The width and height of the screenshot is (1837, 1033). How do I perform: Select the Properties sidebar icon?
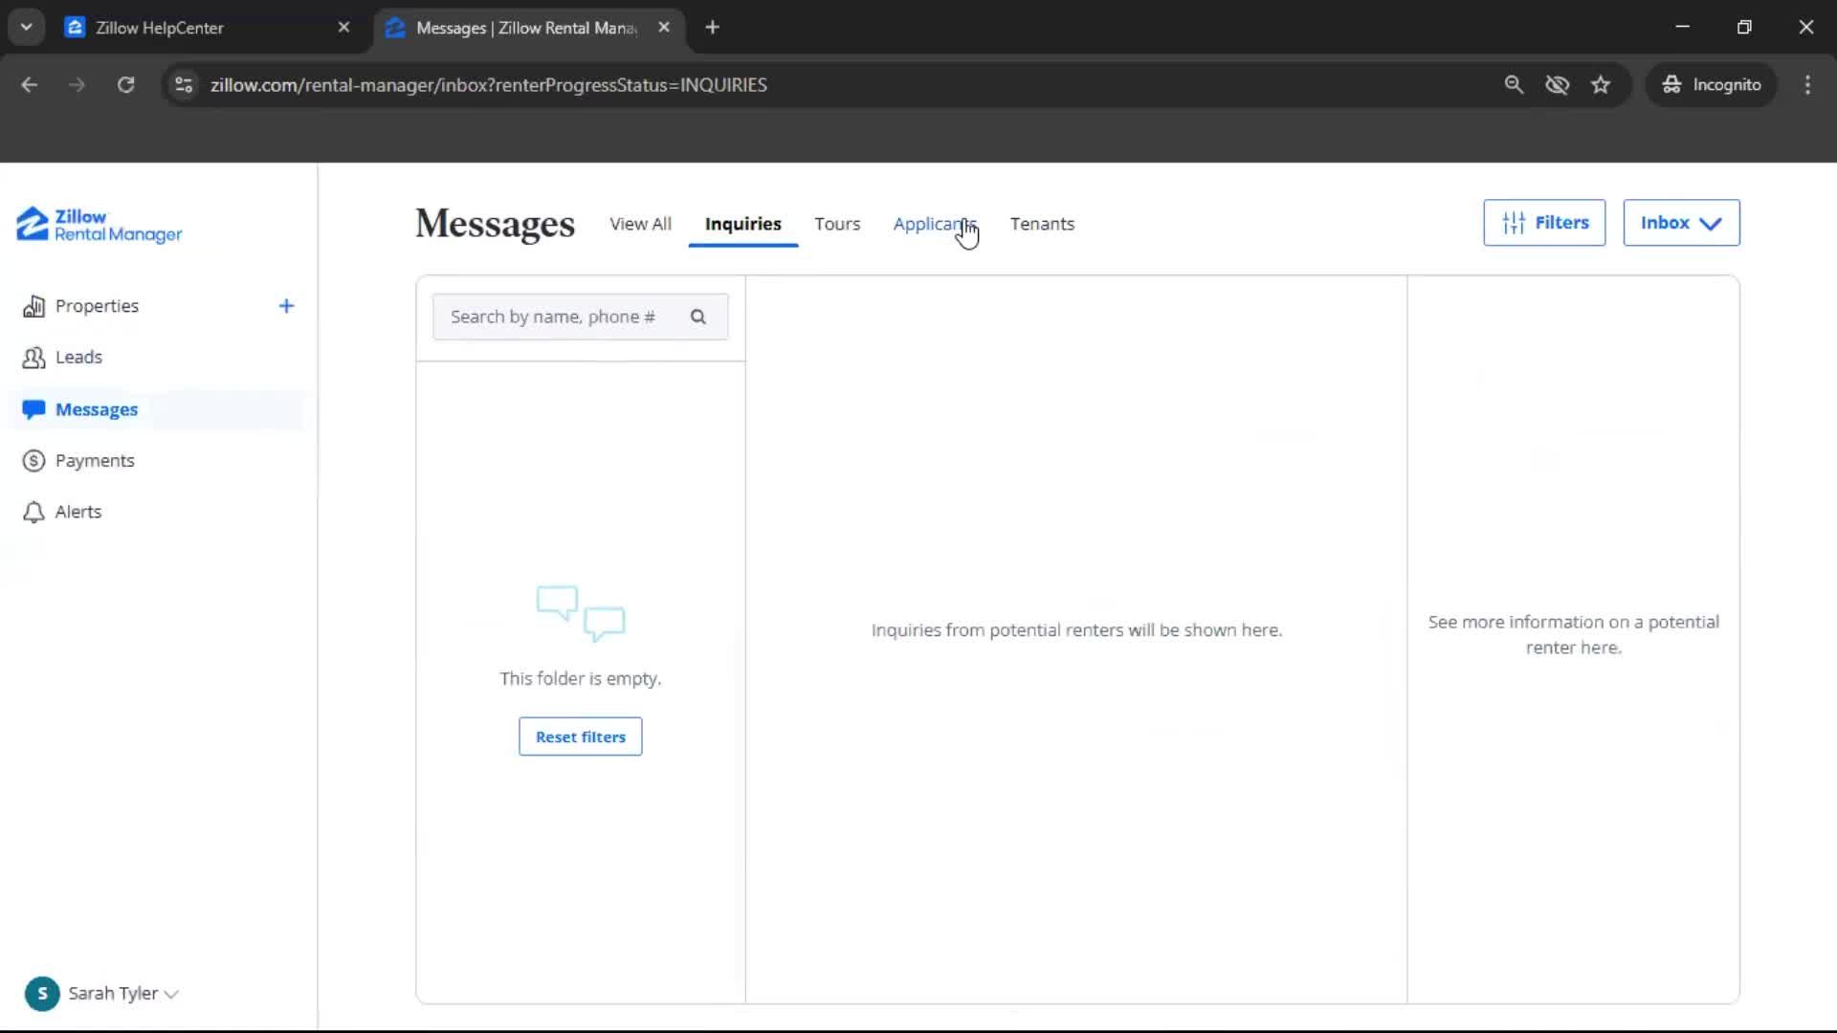(x=34, y=305)
